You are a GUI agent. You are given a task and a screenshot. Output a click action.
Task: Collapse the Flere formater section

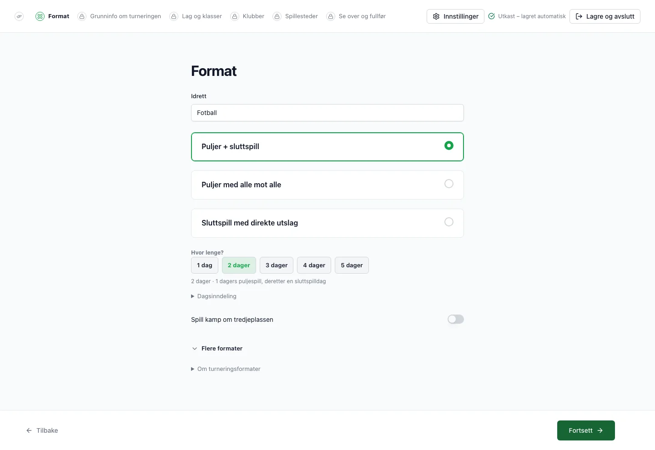click(217, 348)
